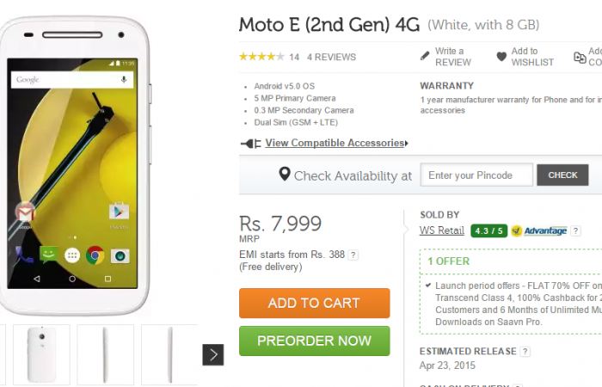Click help icon next to Advantage badge
This screenshot has height=387, width=602.
coord(576,230)
